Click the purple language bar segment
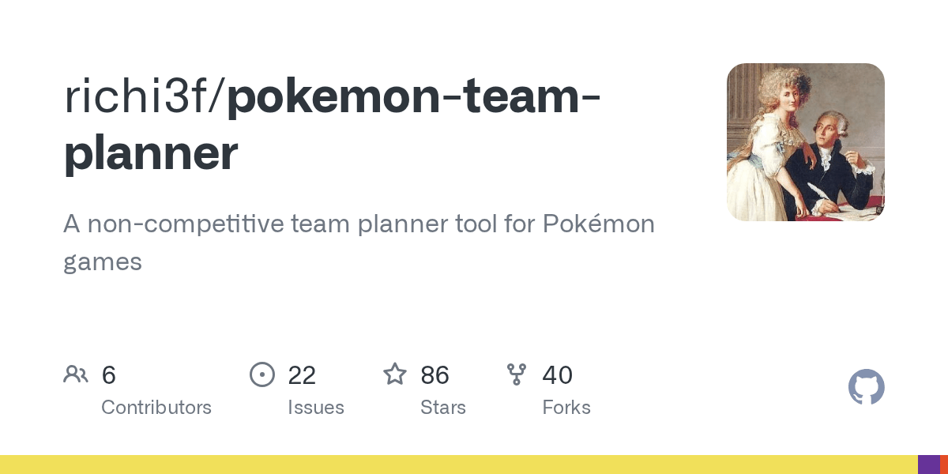Image resolution: width=948 pixels, height=474 pixels. coord(929,465)
